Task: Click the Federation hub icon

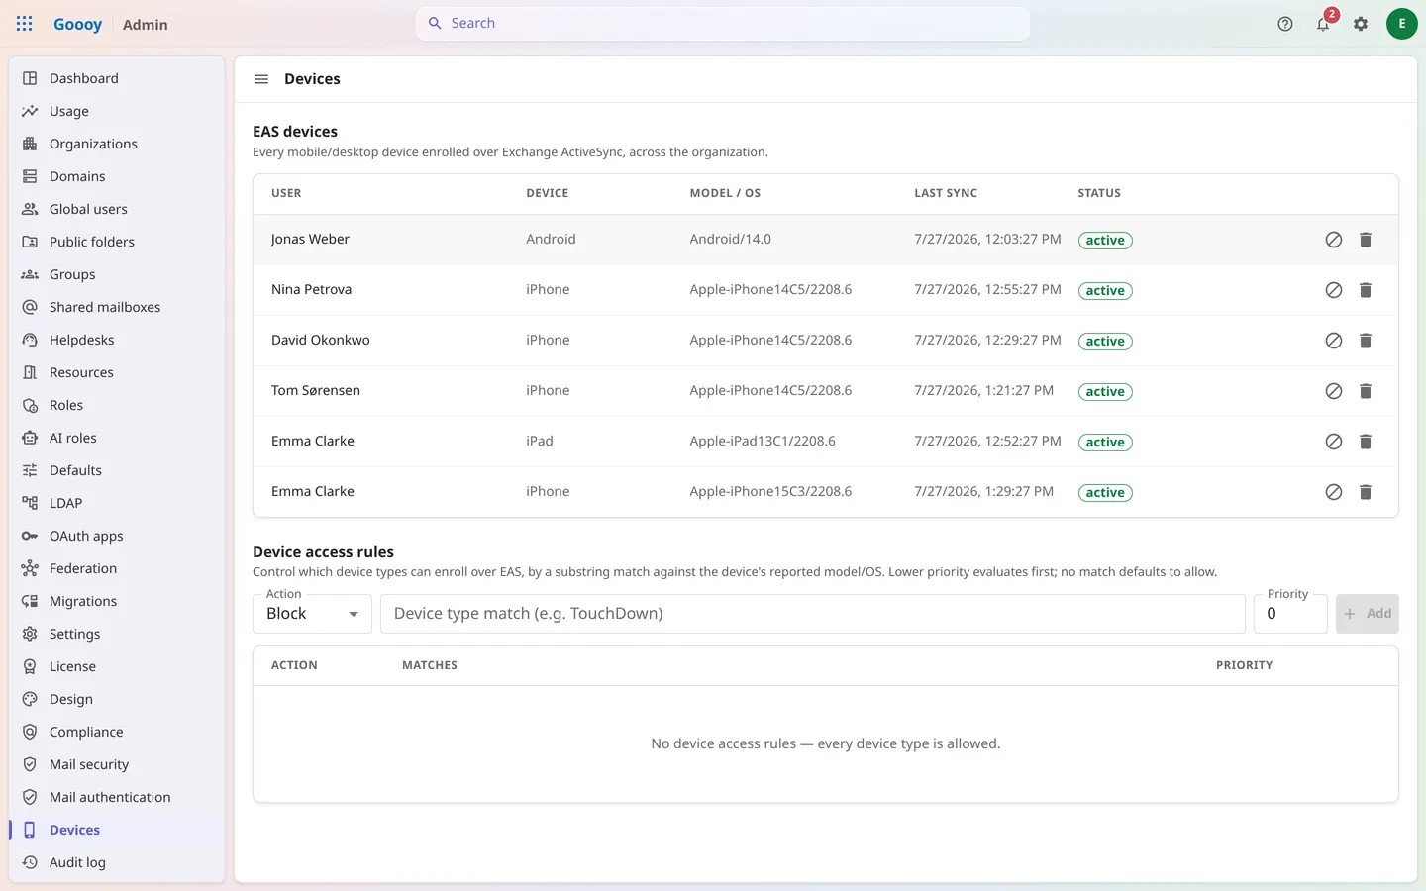Action: (x=30, y=568)
